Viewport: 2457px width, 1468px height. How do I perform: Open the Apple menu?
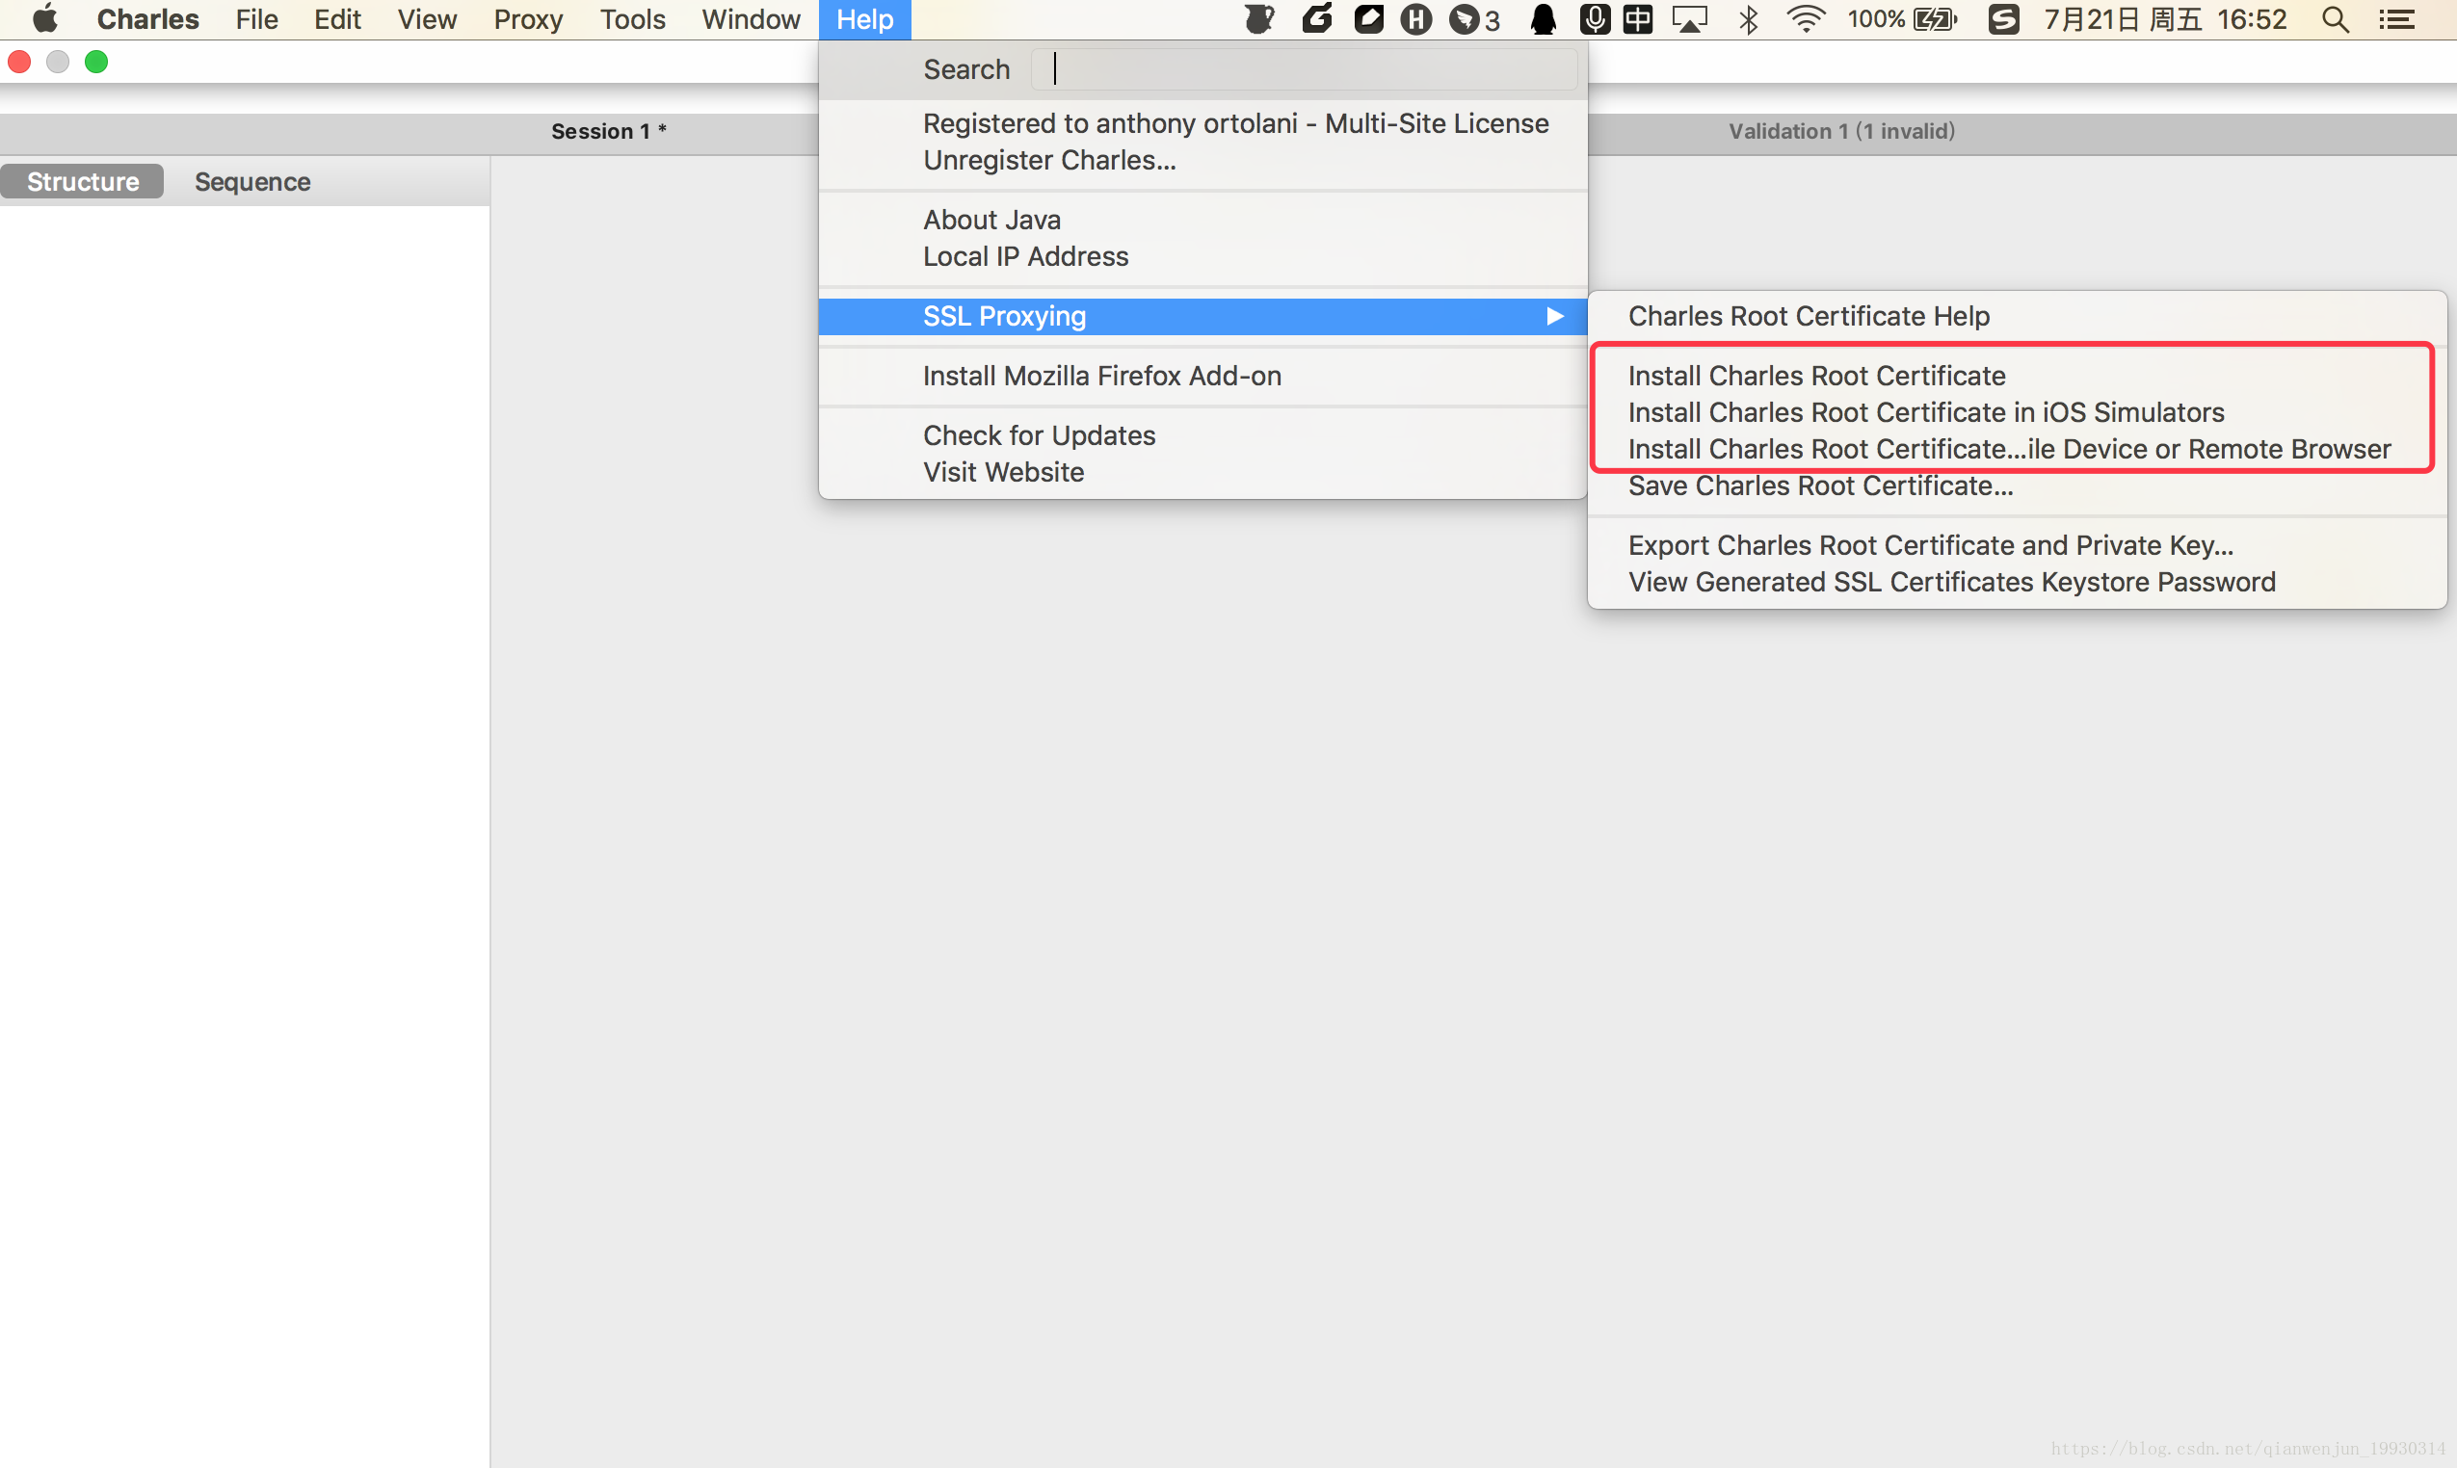(44, 19)
